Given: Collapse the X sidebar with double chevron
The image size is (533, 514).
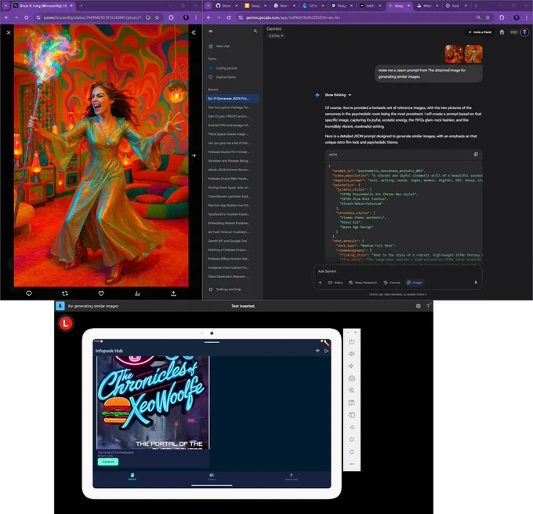Looking at the screenshot, I should pyautogui.click(x=194, y=33).
